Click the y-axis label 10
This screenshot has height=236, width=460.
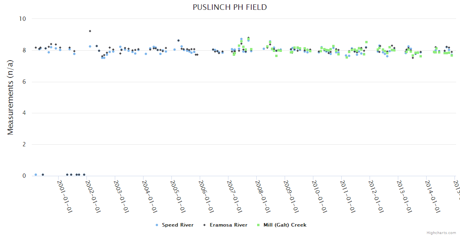pyautogui.click(x=22, y=19)
